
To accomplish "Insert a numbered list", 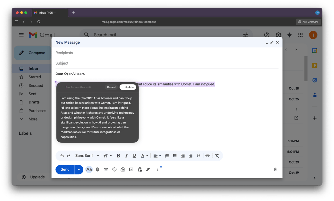I will pyautogui.click(x=167, y=156).
